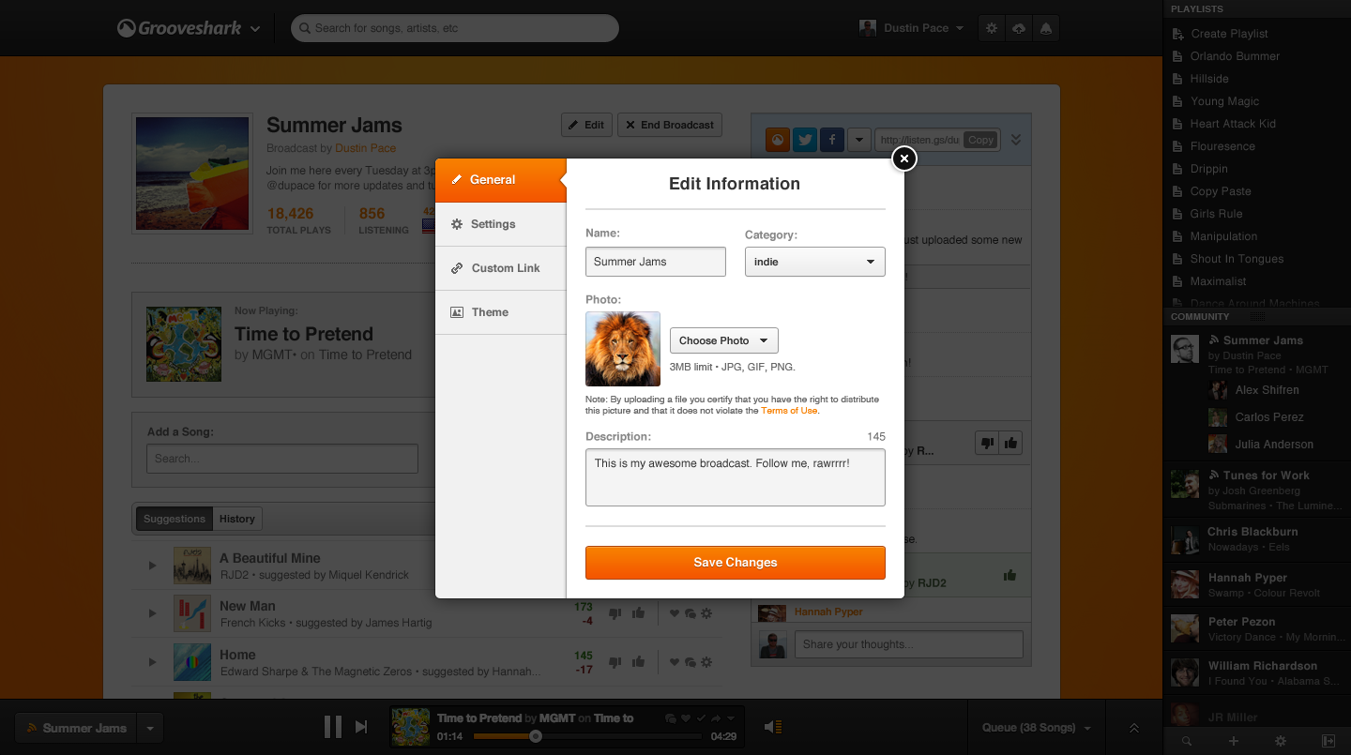
Task: Click the broadcast Name text field
Action: click(x=655, y=262)
